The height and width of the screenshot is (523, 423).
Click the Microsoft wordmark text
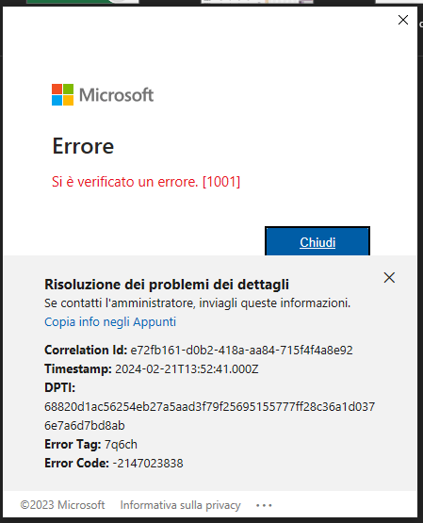click(x=116, y=95)
